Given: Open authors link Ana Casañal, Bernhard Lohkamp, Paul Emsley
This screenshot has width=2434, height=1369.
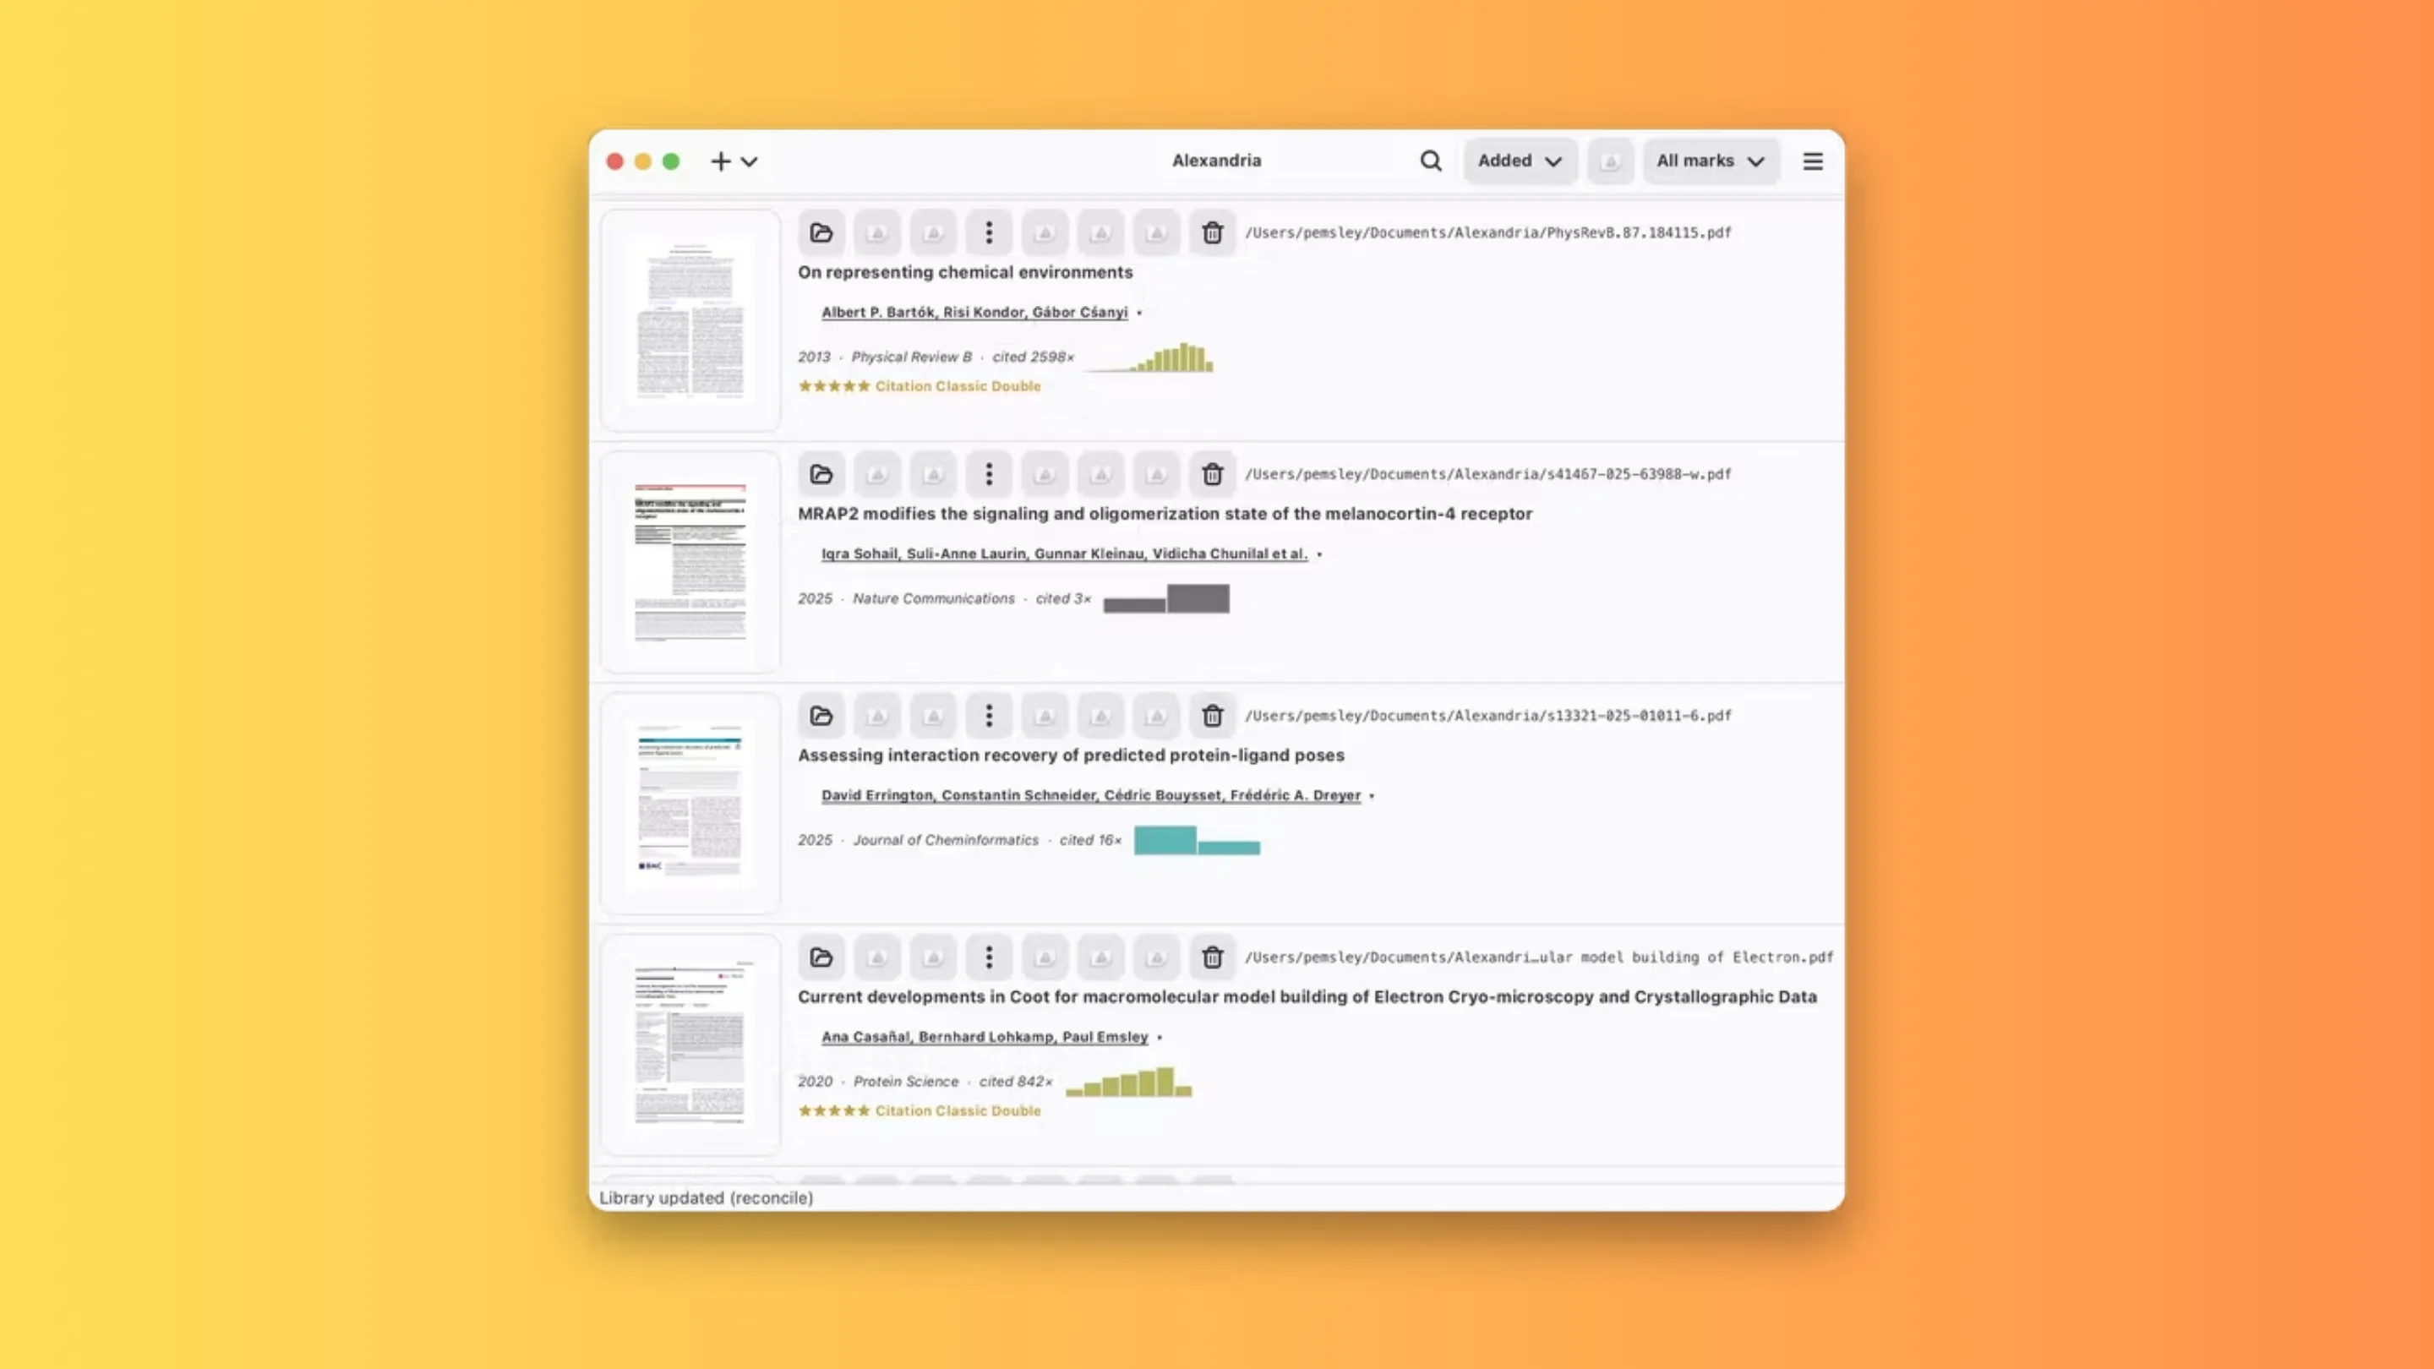Looking at the screenshot, I should pyautogui.click(x=985, y=1036).
